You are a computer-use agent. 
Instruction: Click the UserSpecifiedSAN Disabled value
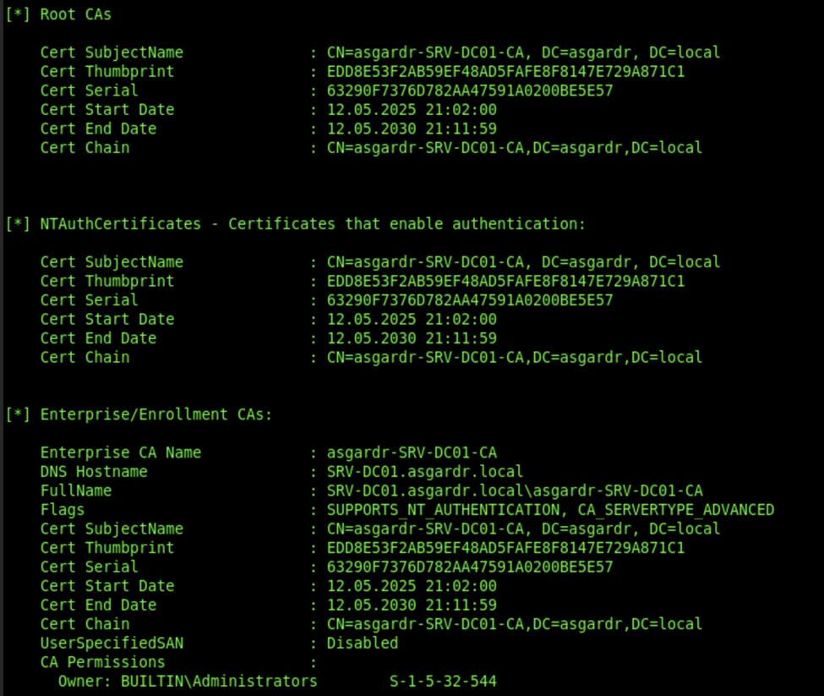click(363, 643)
